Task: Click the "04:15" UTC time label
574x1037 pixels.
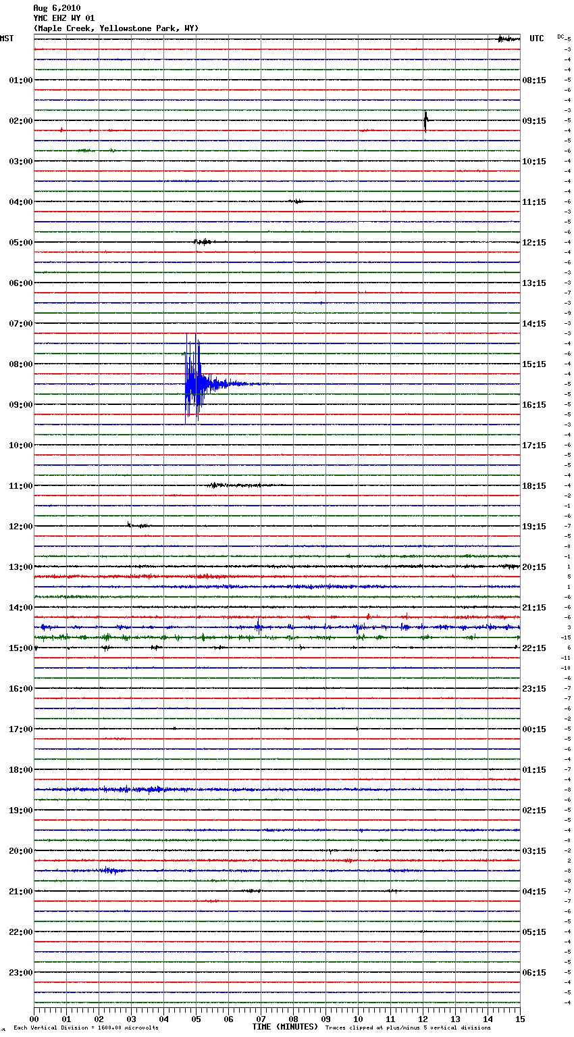Action: coord(534,892)
